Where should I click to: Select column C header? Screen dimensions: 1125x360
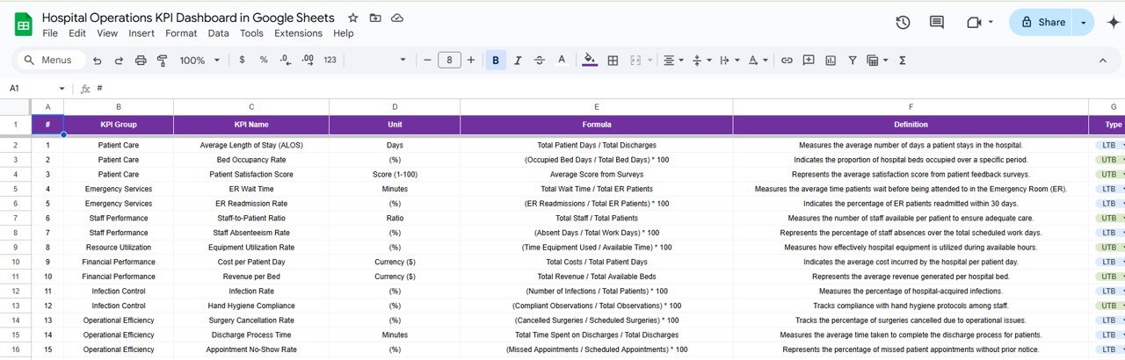(251, 107)
